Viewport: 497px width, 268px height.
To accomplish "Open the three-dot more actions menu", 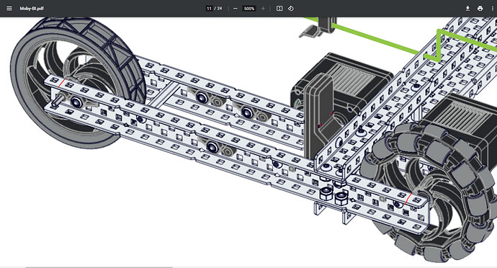I will (492, 9).
